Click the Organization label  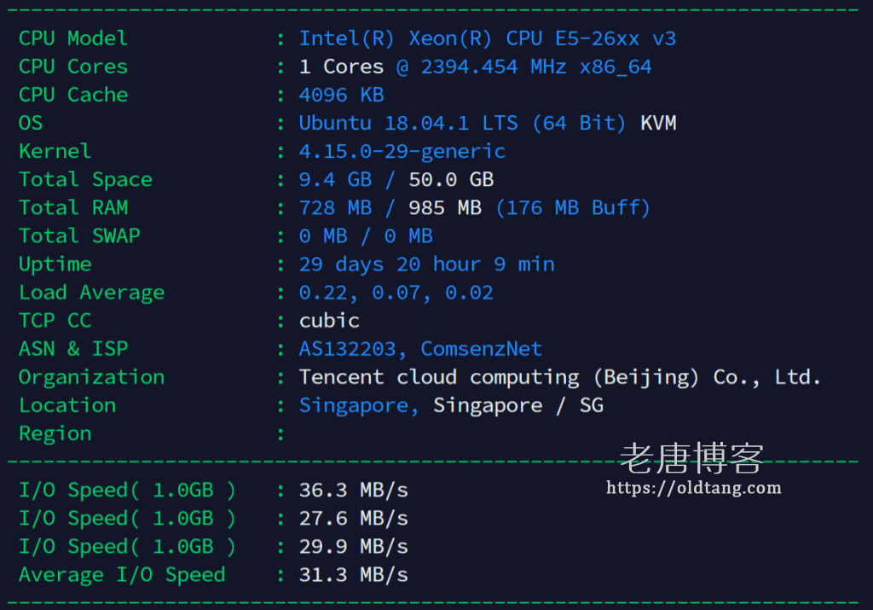click(x=91, y=377)
